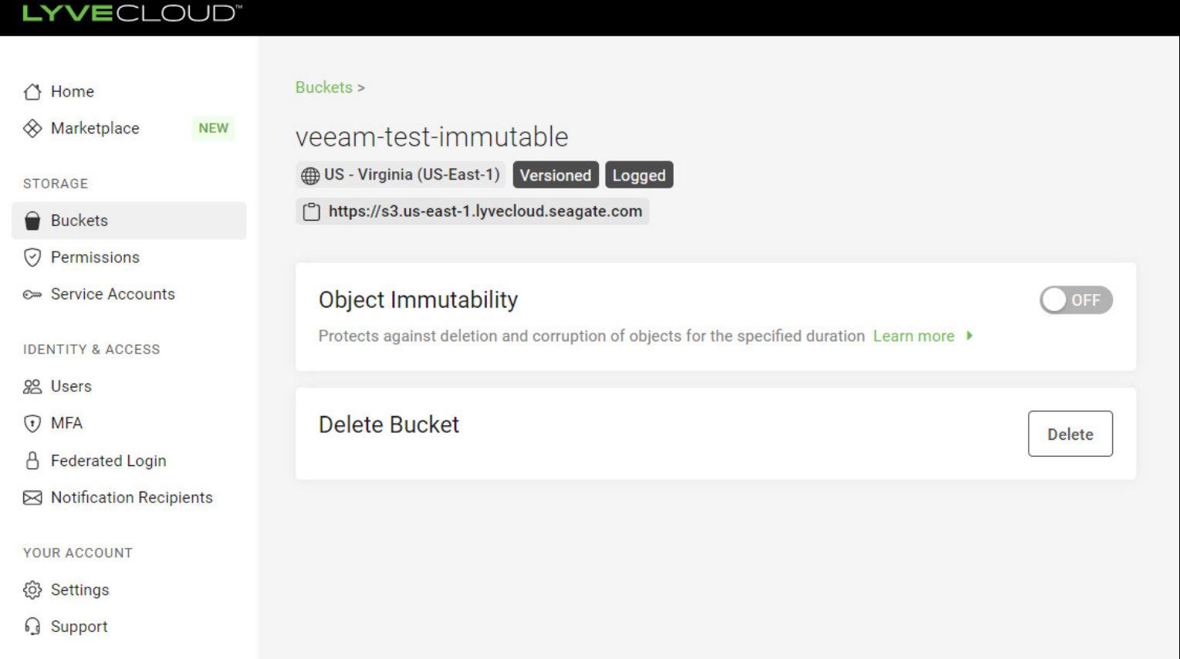Click the LyveCloud logo

pos(132,13)
